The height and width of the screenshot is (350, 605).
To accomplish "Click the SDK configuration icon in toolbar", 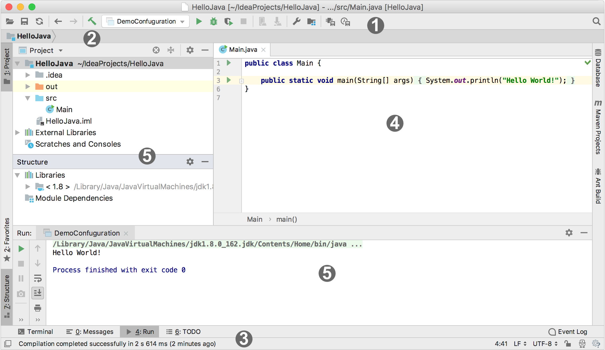I will click(x=330, y=22).
